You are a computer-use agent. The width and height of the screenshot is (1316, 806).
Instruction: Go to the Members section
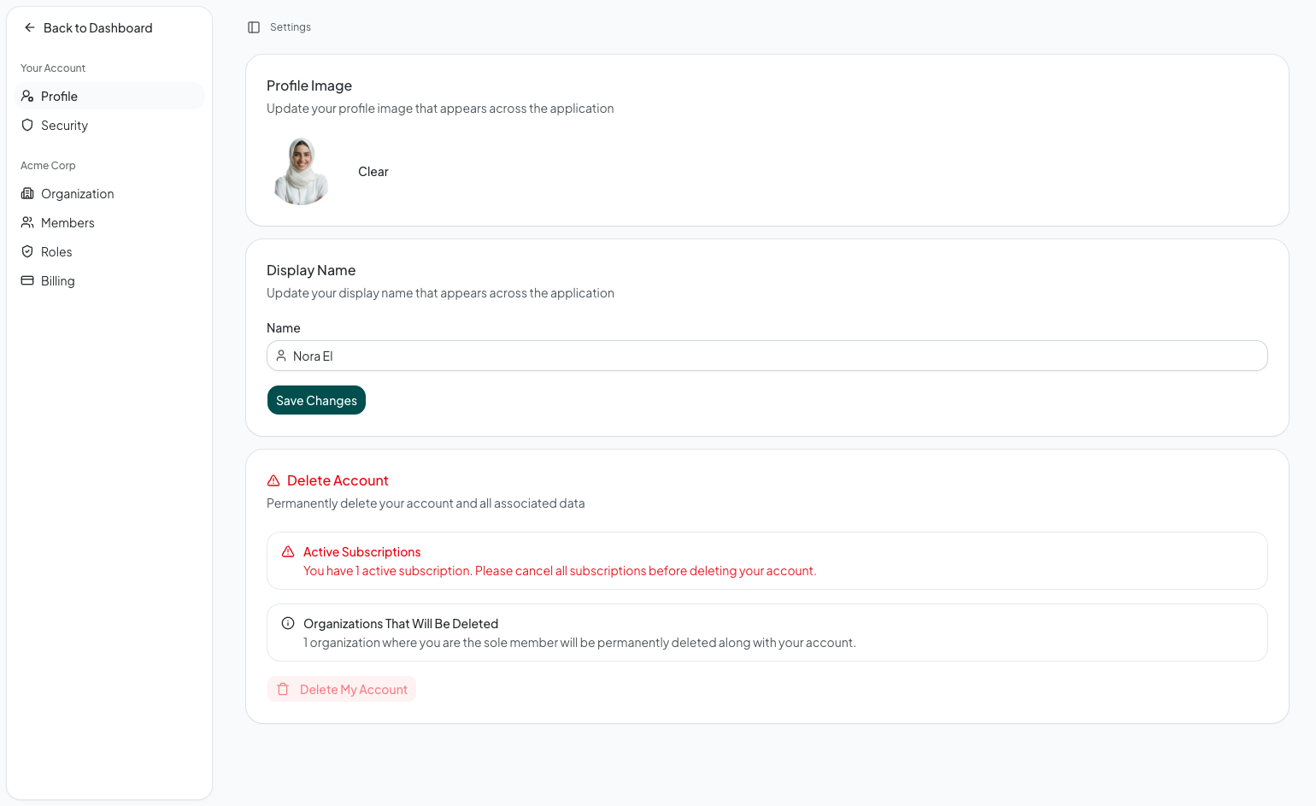tap(68, 223)
